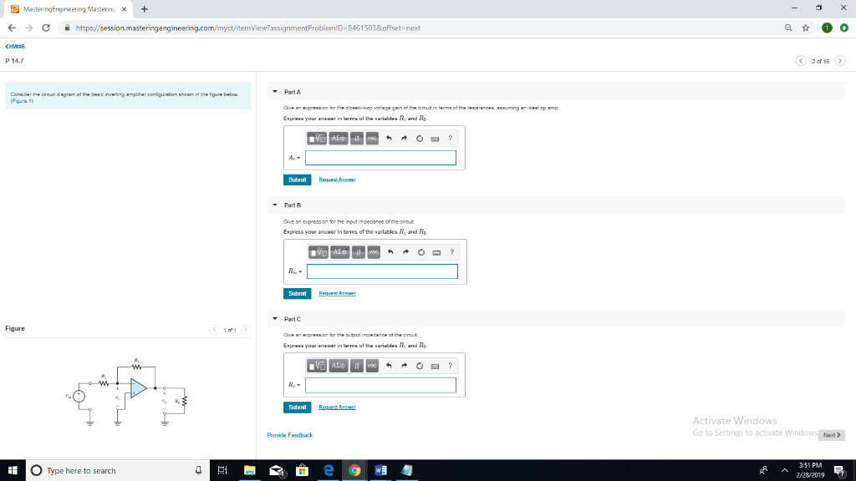This screenshot has height=481, width=856.
Task: Type in the Part C answer field
Action: [x=380, y=385]
